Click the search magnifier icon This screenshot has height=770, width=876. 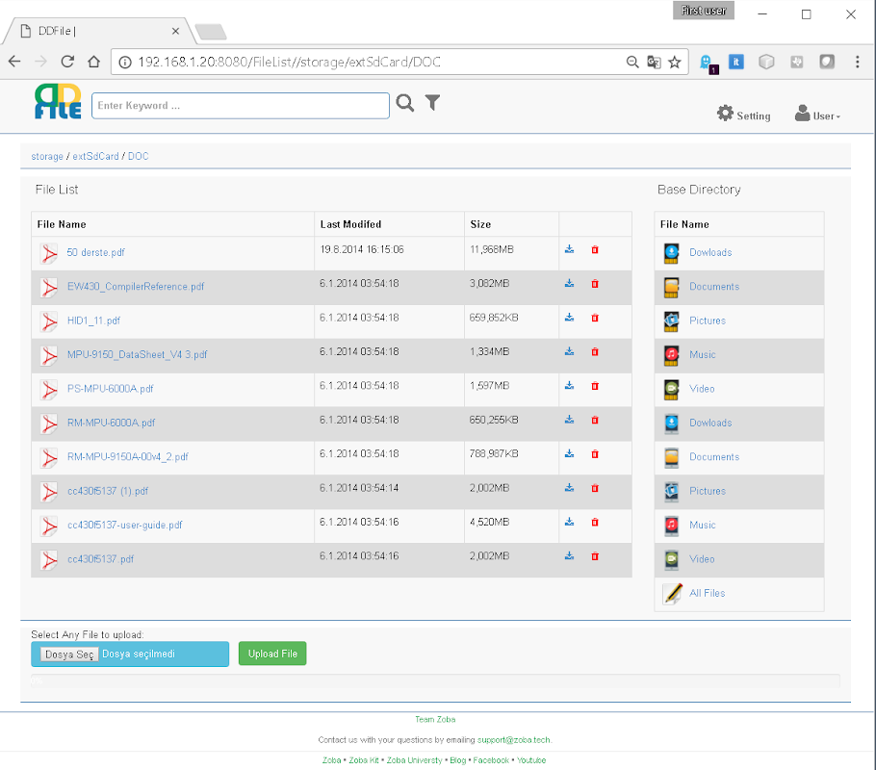coord(404,104)
